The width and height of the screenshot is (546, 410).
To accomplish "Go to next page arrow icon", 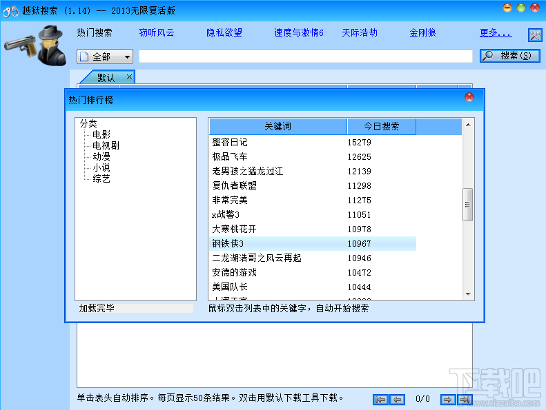I will point(448,400).
